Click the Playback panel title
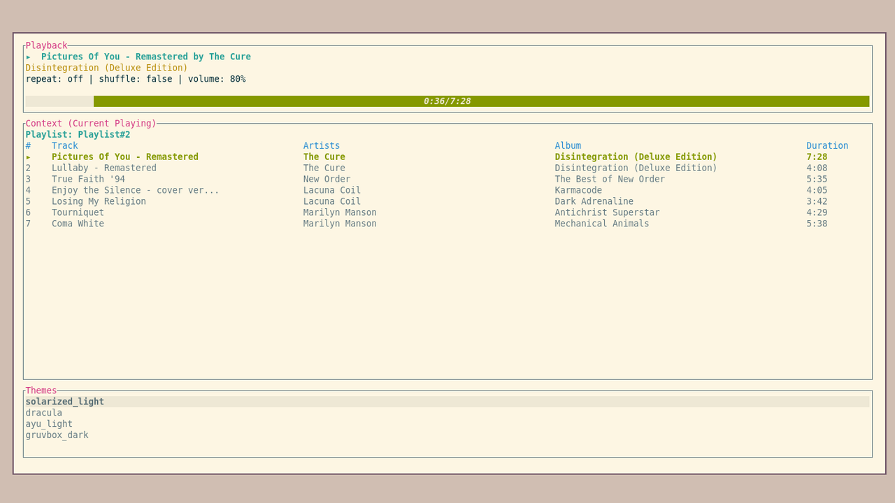This screenshot has width=895, height=503. (x=47, y=45)
